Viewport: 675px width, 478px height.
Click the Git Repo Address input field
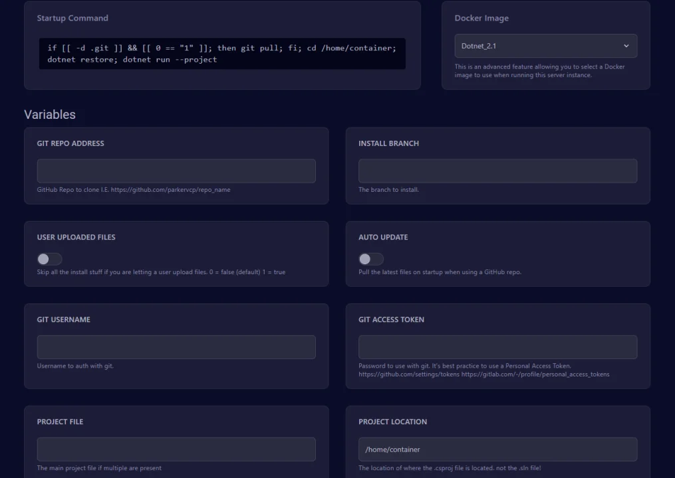pyautogui.click(x=176, y=171)
